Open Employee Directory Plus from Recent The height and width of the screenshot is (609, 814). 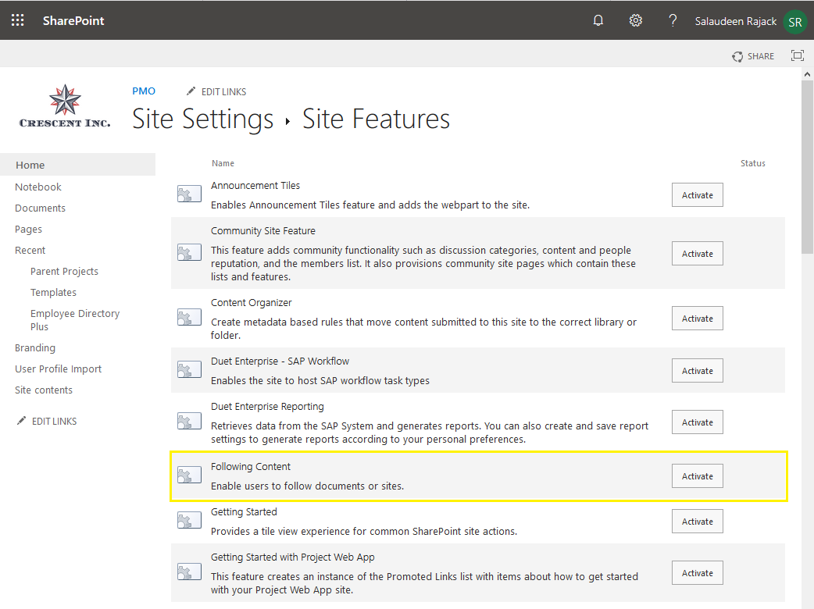point(74,319)
